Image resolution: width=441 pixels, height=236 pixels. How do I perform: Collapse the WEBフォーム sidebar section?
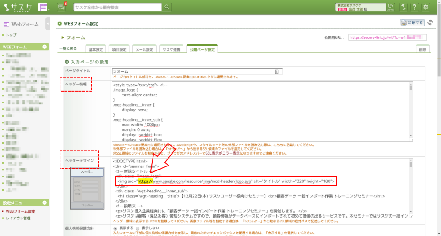pyautogui.click(x=45, y=47)
